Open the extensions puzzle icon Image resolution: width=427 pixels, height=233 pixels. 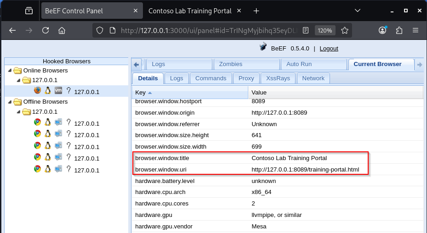point(399,30)
